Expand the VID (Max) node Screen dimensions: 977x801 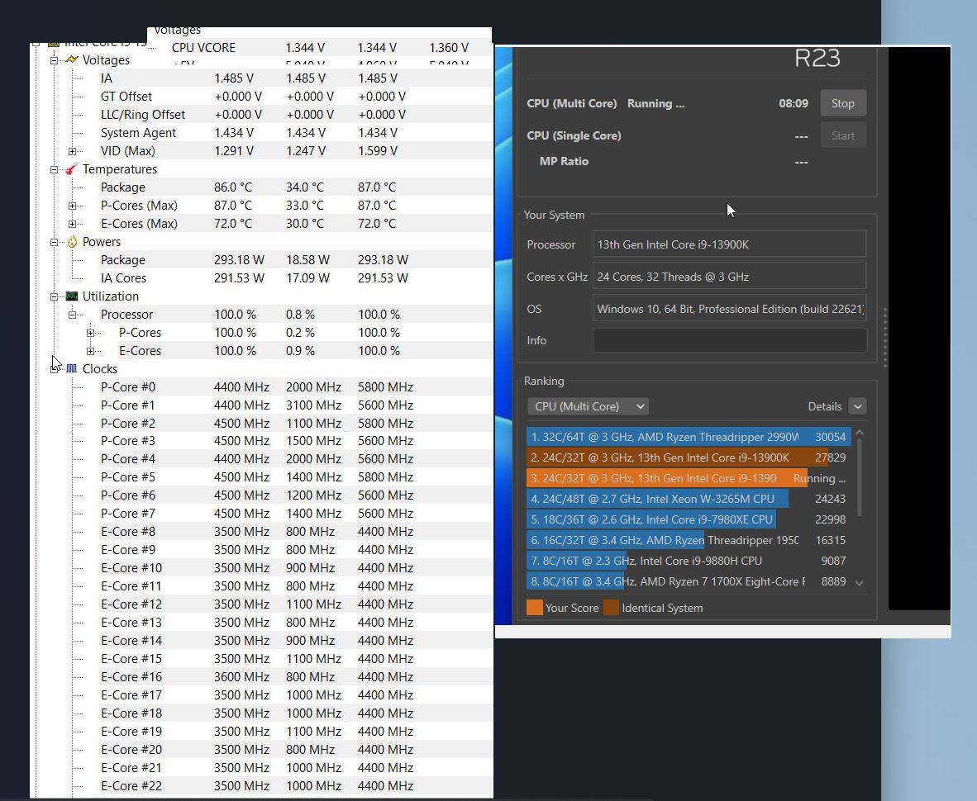pyautogui.click(x=72, y=151)
